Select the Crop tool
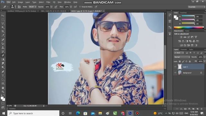The width and height of the screenshot is (206, 116). (x=3, y=32)
